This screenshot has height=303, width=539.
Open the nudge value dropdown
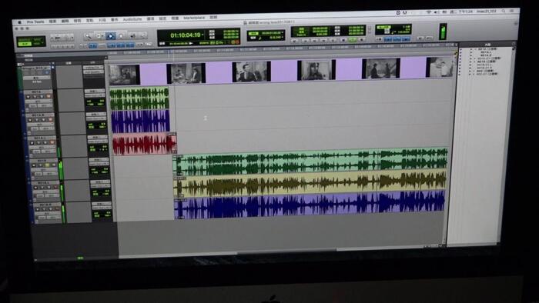coord(283,38)
